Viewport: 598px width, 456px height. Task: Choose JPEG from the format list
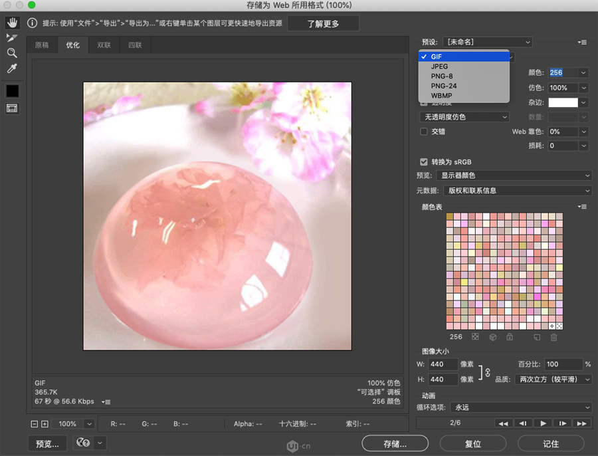click(464, 66)
